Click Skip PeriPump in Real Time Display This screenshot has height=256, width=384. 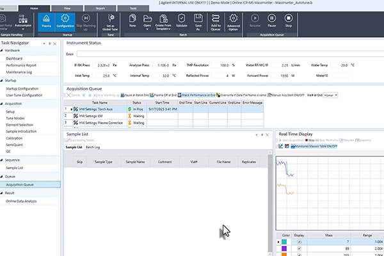click(x=326, y=140)
